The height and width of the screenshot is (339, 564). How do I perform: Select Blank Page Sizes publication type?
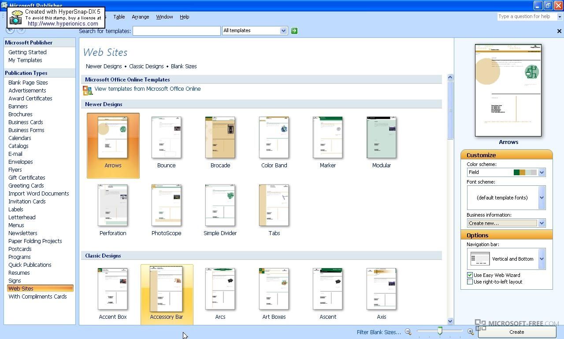pos(28,82)
